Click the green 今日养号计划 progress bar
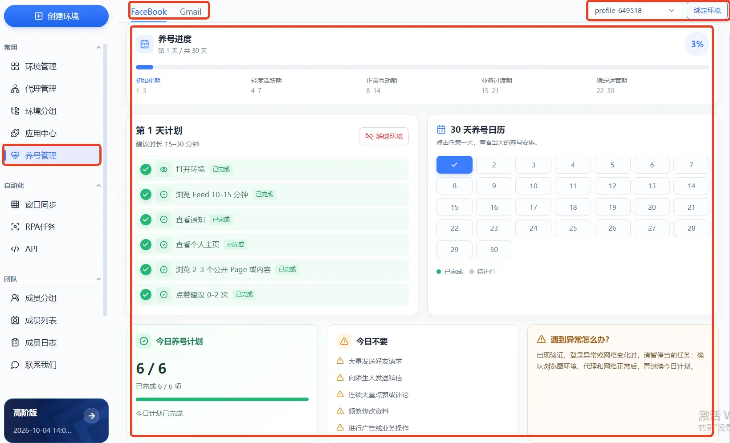The image size is (730, 443). pyautogui.click(x=222, y=399)
